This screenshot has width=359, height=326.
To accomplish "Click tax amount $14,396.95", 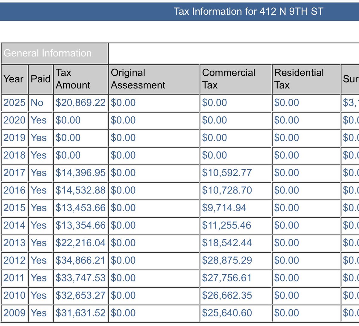I will tap(81, 173).
